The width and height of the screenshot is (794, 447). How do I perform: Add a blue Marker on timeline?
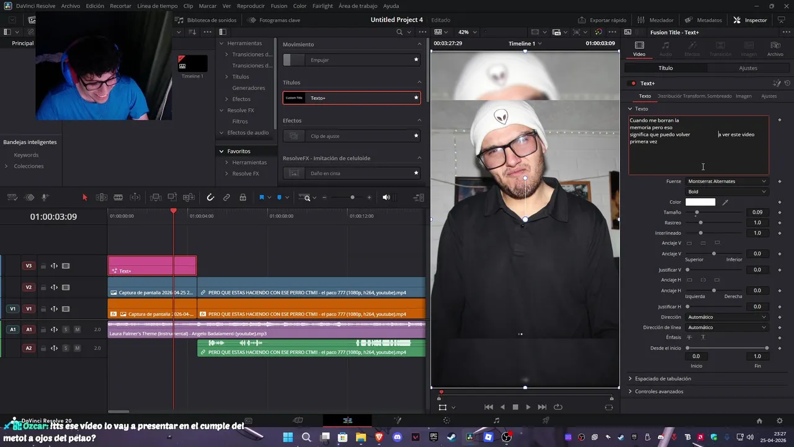(x=279, y=197)
